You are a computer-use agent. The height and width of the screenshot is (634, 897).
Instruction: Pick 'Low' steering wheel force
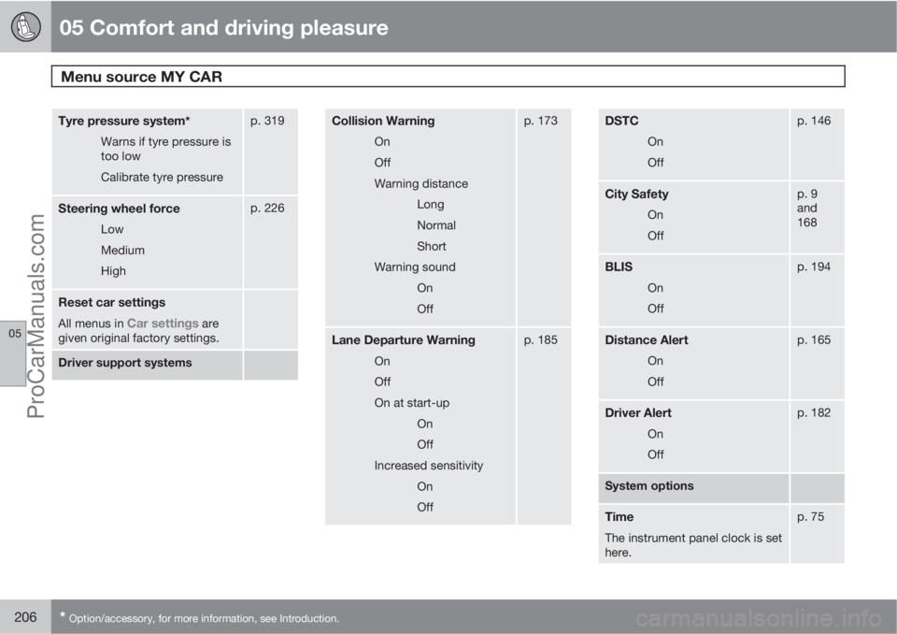click(x=112, y=229)
